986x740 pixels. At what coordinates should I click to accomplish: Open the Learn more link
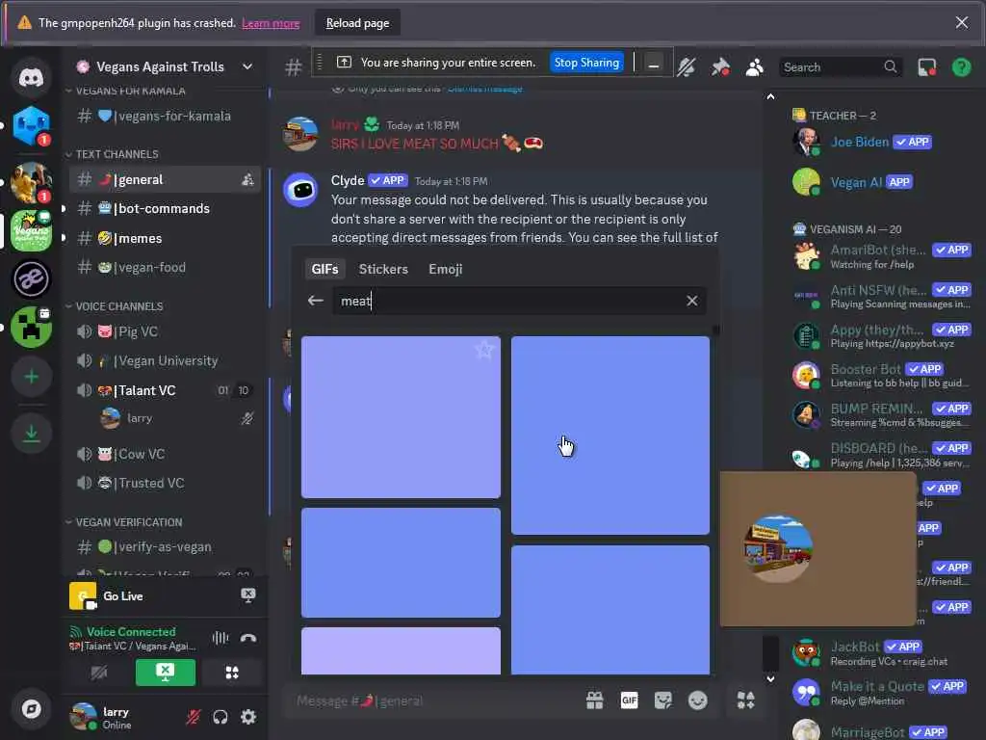[271, 23]
